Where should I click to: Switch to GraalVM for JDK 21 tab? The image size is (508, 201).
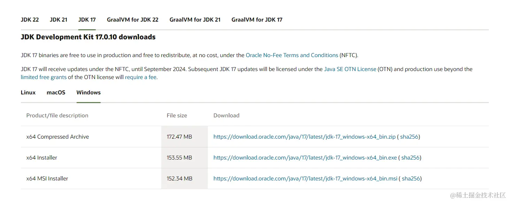pyautogui.click(x=195, y=20)
